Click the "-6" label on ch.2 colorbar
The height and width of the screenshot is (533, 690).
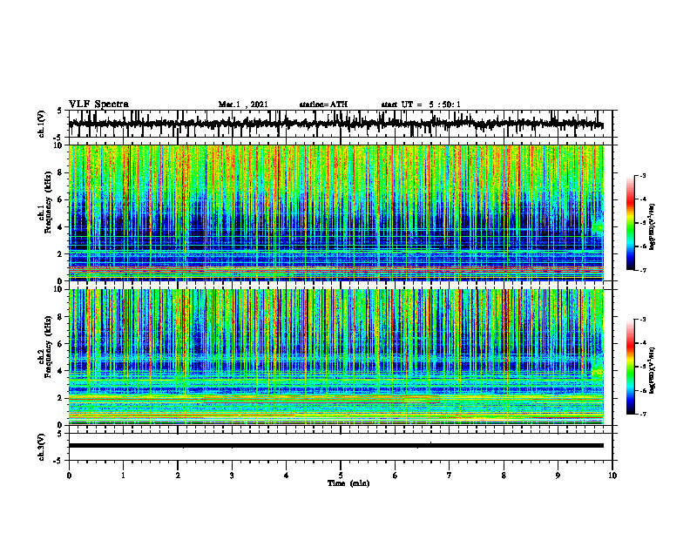(643, 390)
